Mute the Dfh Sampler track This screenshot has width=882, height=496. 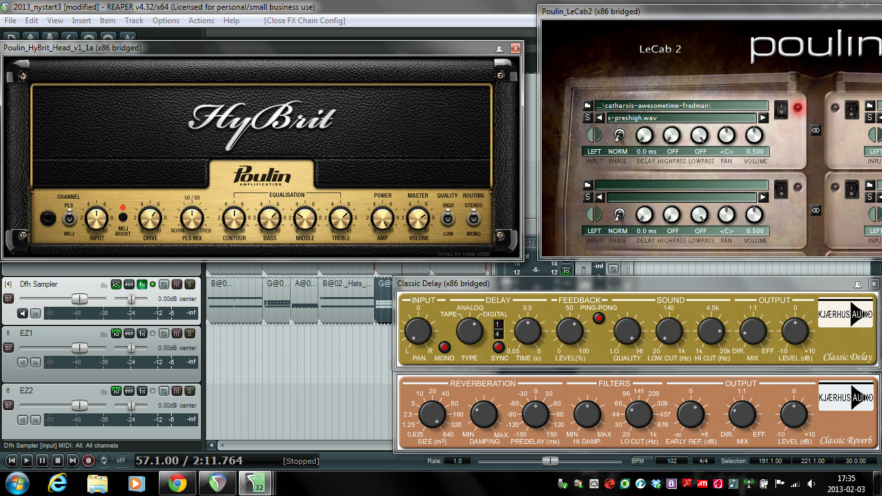tap(176, 284)
